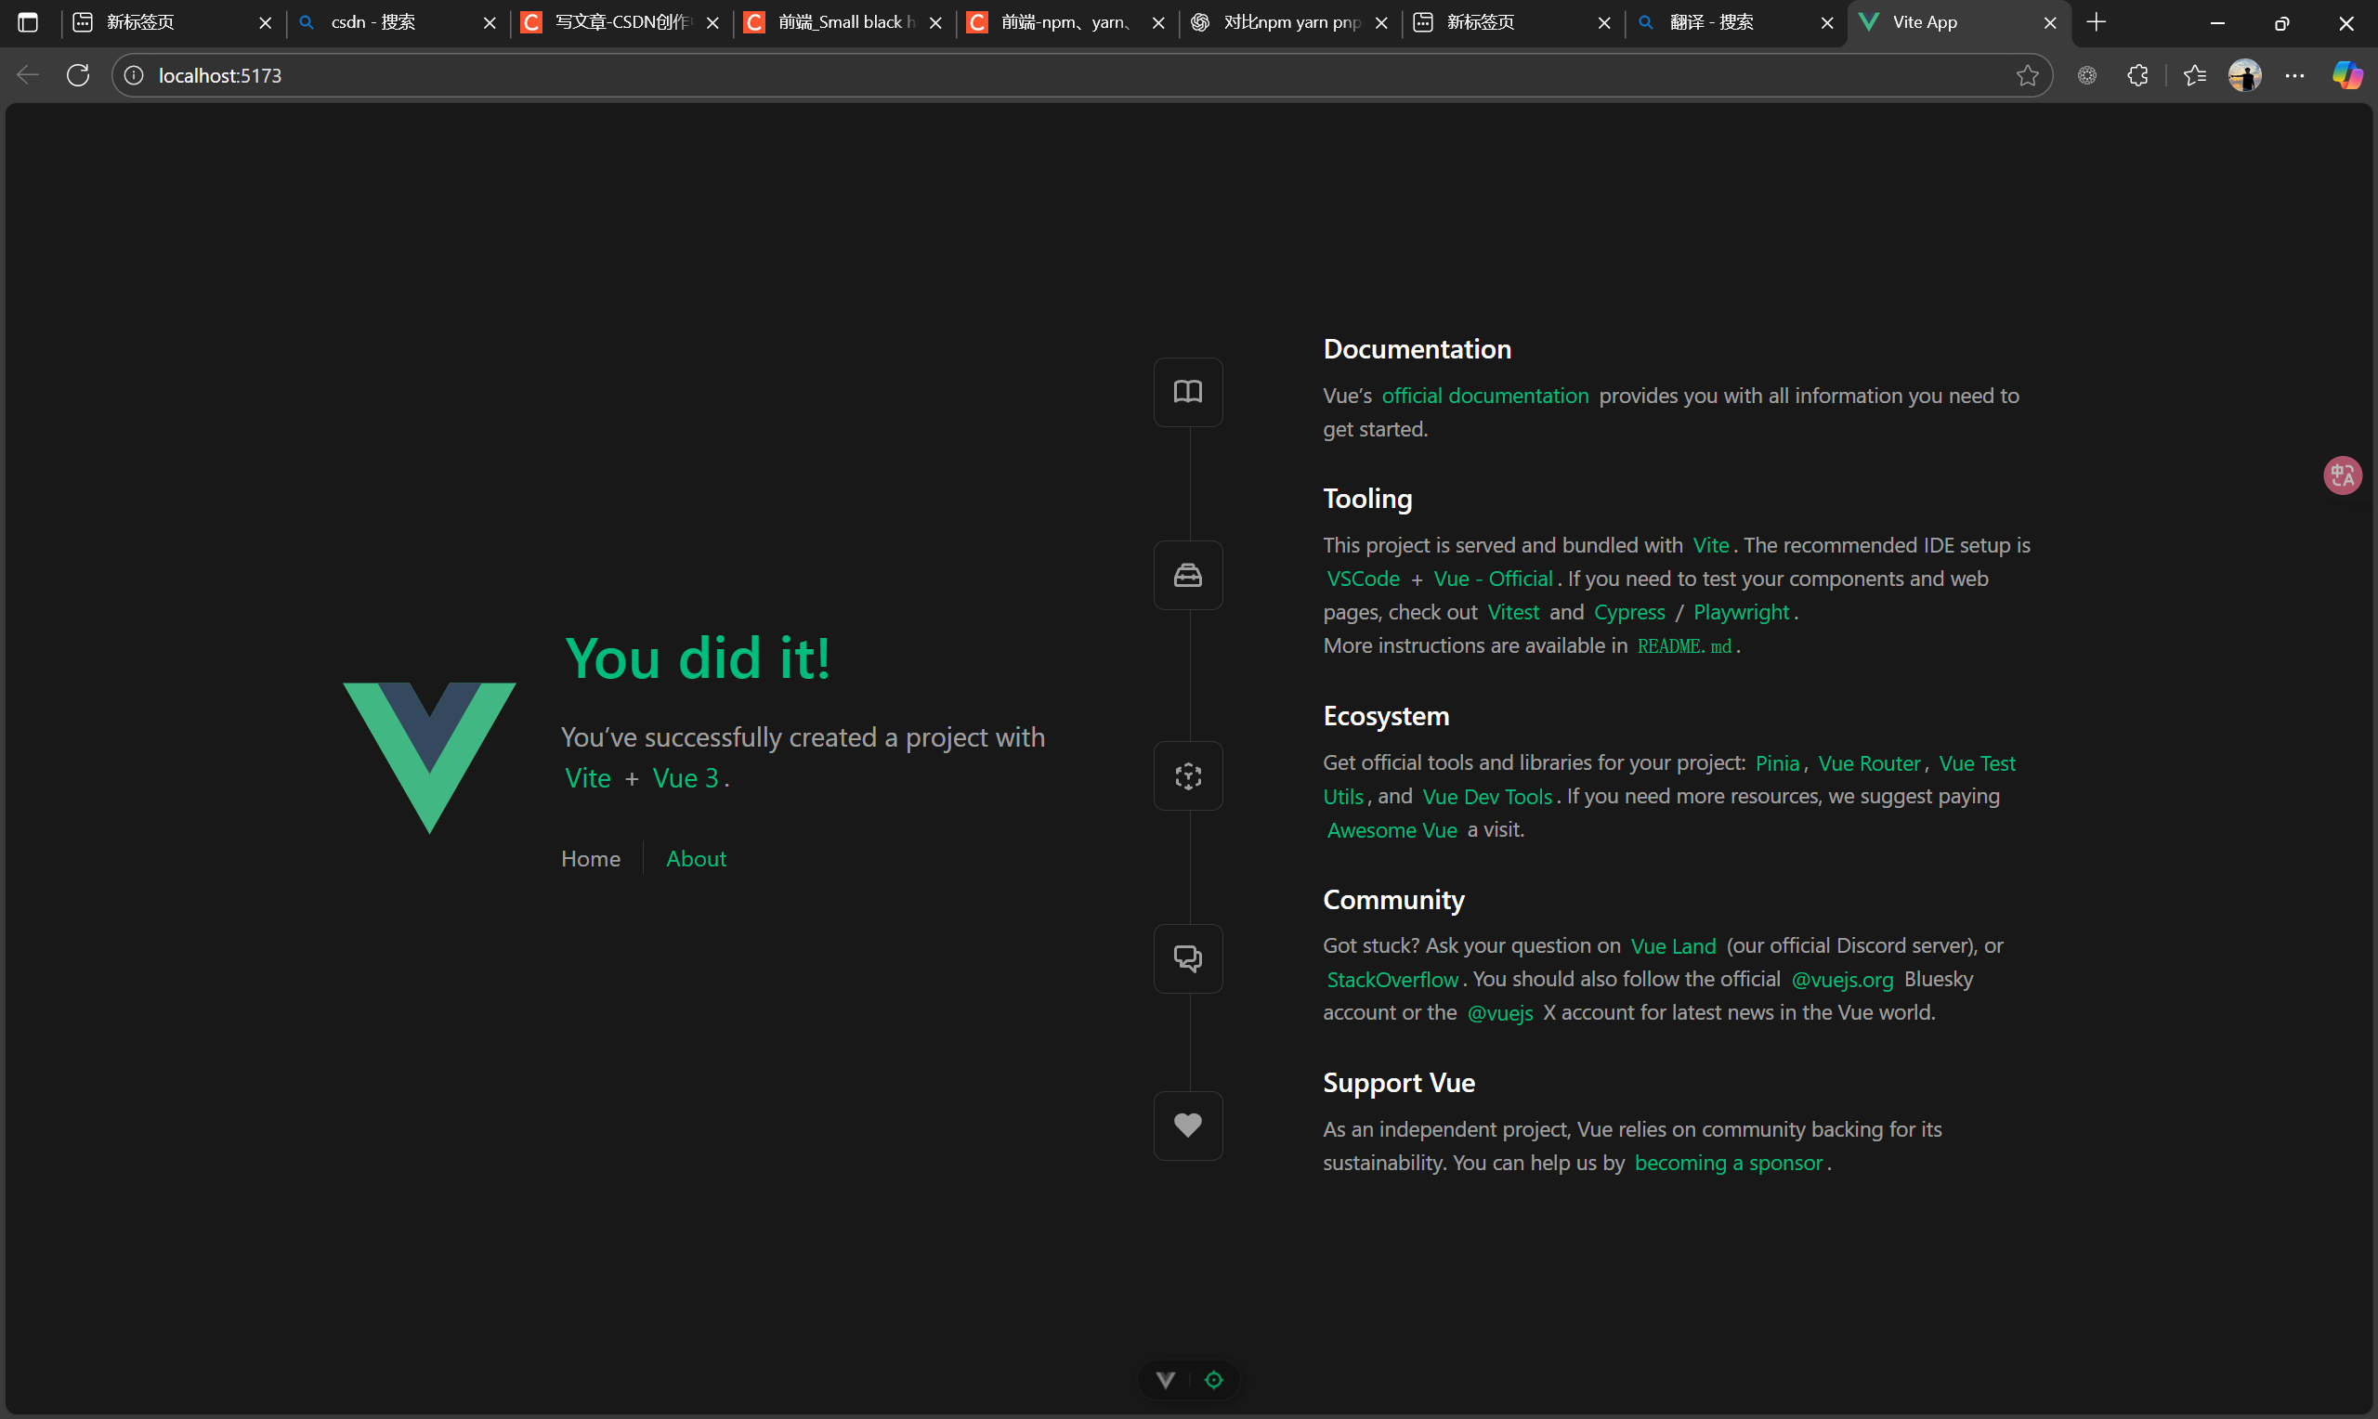Click the Support Vue heart icon
The height and width of the screenshot is (1419, 2378).
[1187, 1126]
